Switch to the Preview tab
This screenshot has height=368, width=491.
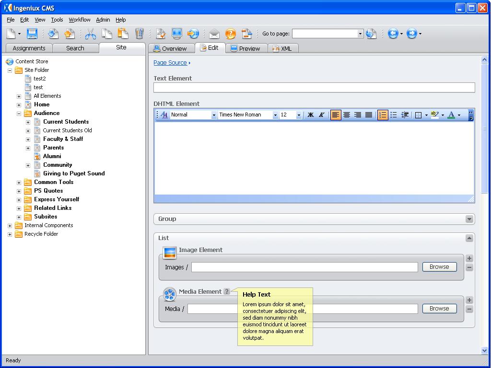pyautogui.click(x=246, y=48)
